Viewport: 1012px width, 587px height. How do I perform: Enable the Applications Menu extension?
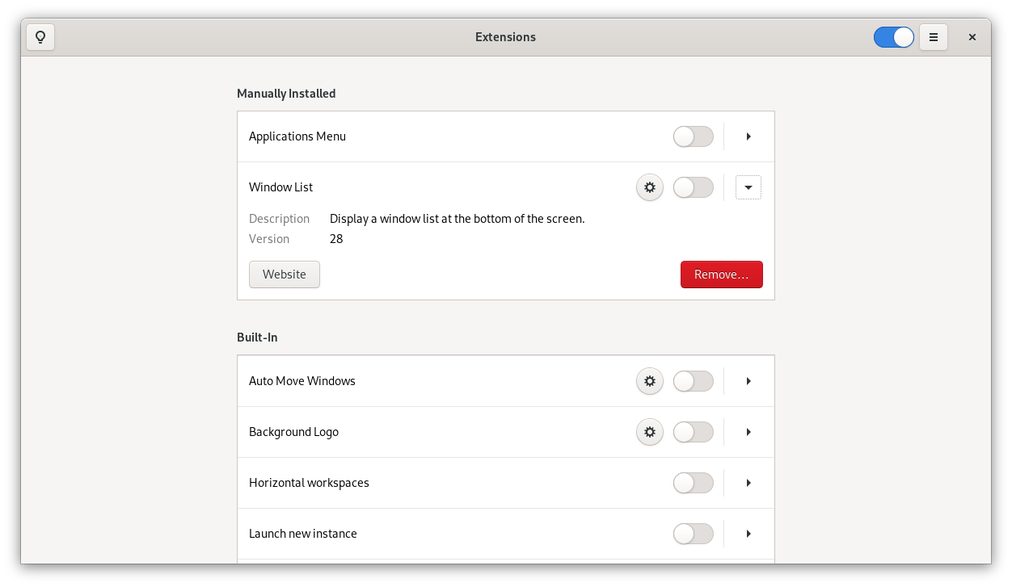(694, 136)
